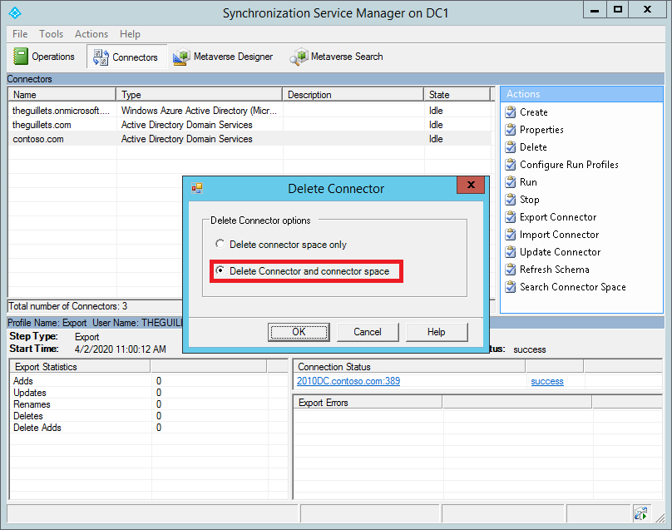Switch to the Connectors view
672x530 pixels.
click(x=126, y=57)
